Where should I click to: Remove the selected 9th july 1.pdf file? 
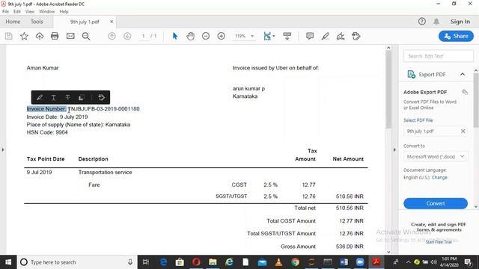[x=463, y=132]
